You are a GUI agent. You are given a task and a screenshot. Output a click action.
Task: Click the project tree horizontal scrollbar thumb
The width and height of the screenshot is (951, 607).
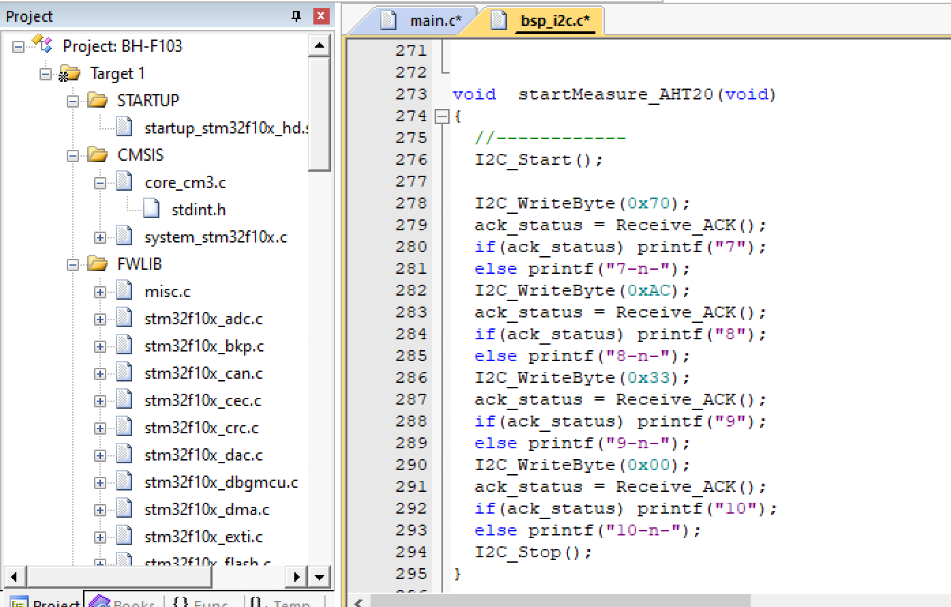click(x=119, y=576)
